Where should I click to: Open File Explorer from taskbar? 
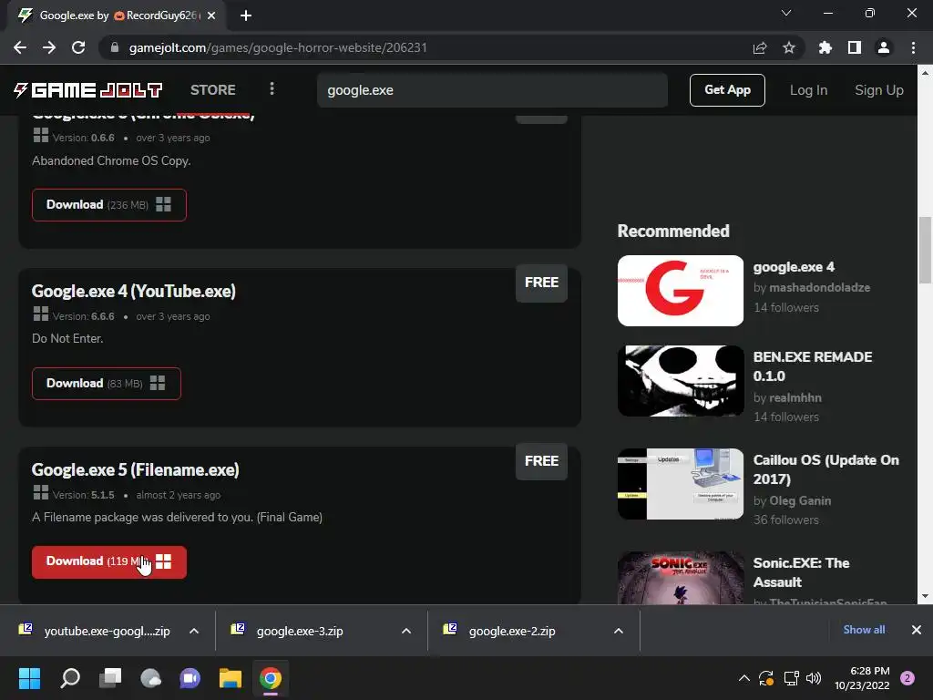tap(231, 678)
